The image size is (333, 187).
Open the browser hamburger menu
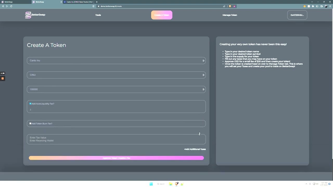pos(330,6)
